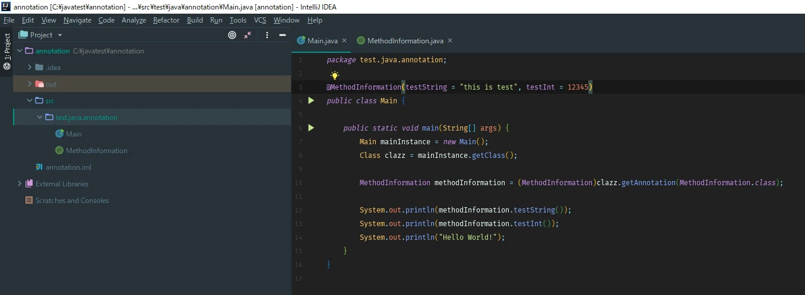This screenshot has height=295, width=805.
Task: Hide the Project panel with minimize icon
Action: click(283, 35)
